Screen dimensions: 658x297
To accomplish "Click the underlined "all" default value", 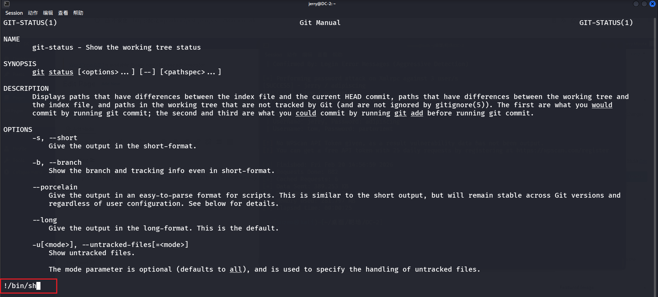I will tap(236, 269).
